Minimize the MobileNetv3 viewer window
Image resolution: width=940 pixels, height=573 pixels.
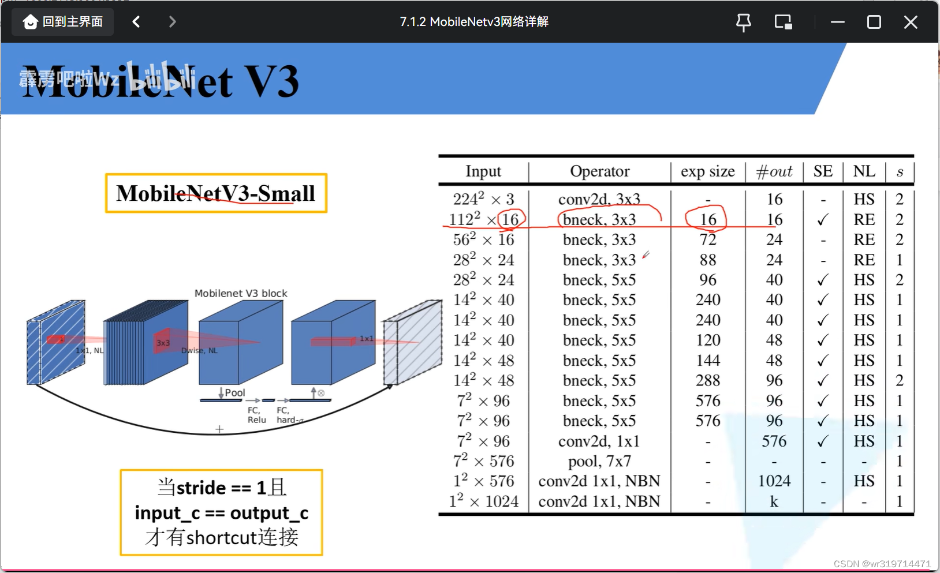coord(838,22)
